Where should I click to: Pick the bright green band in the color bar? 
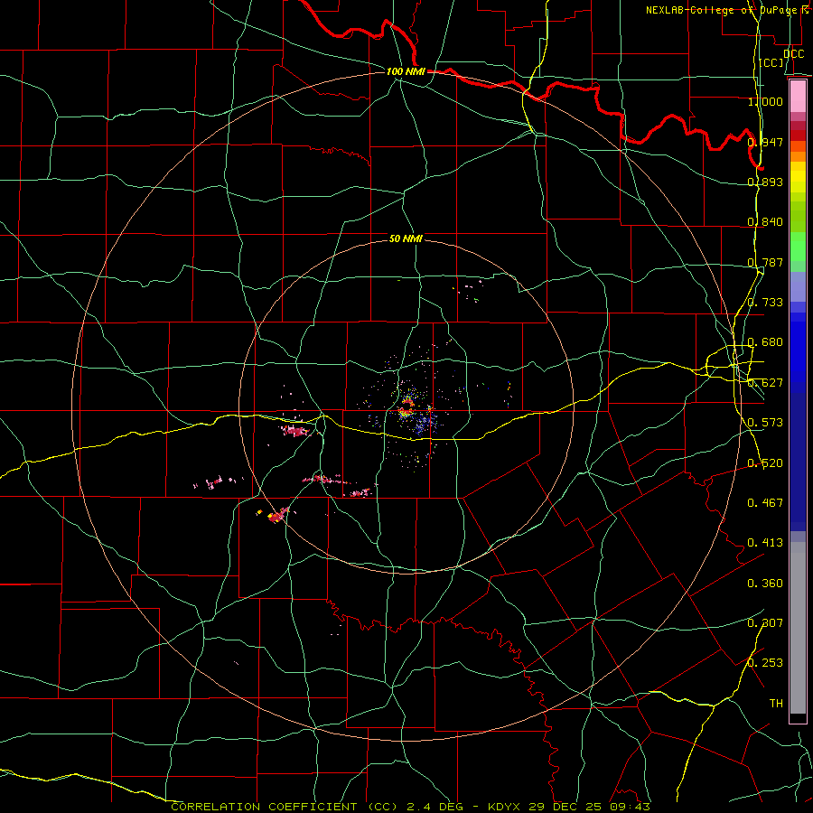(x=798, y=247)
